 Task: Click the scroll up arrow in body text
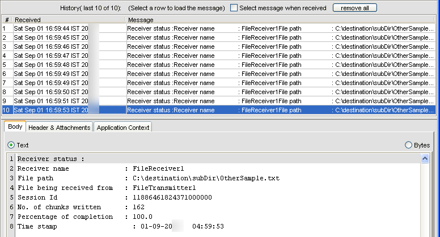click(x=425, y=159)
